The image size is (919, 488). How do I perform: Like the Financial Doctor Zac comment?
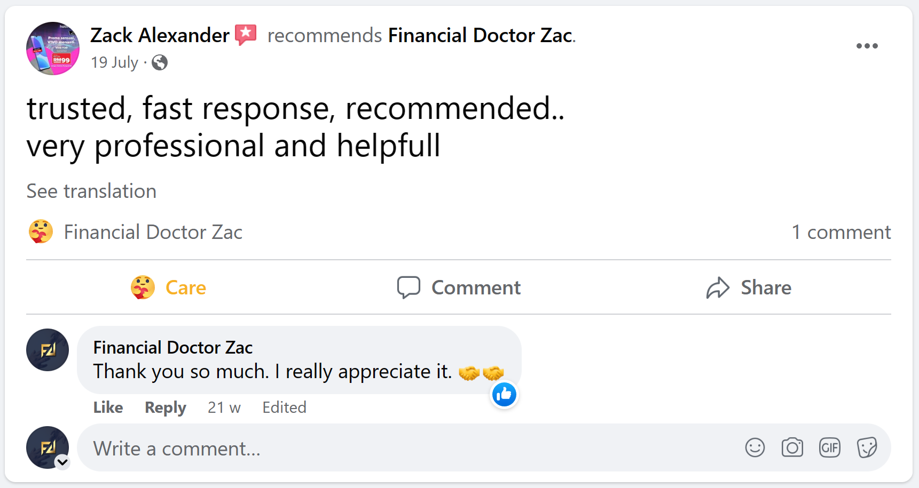(108, 407)
